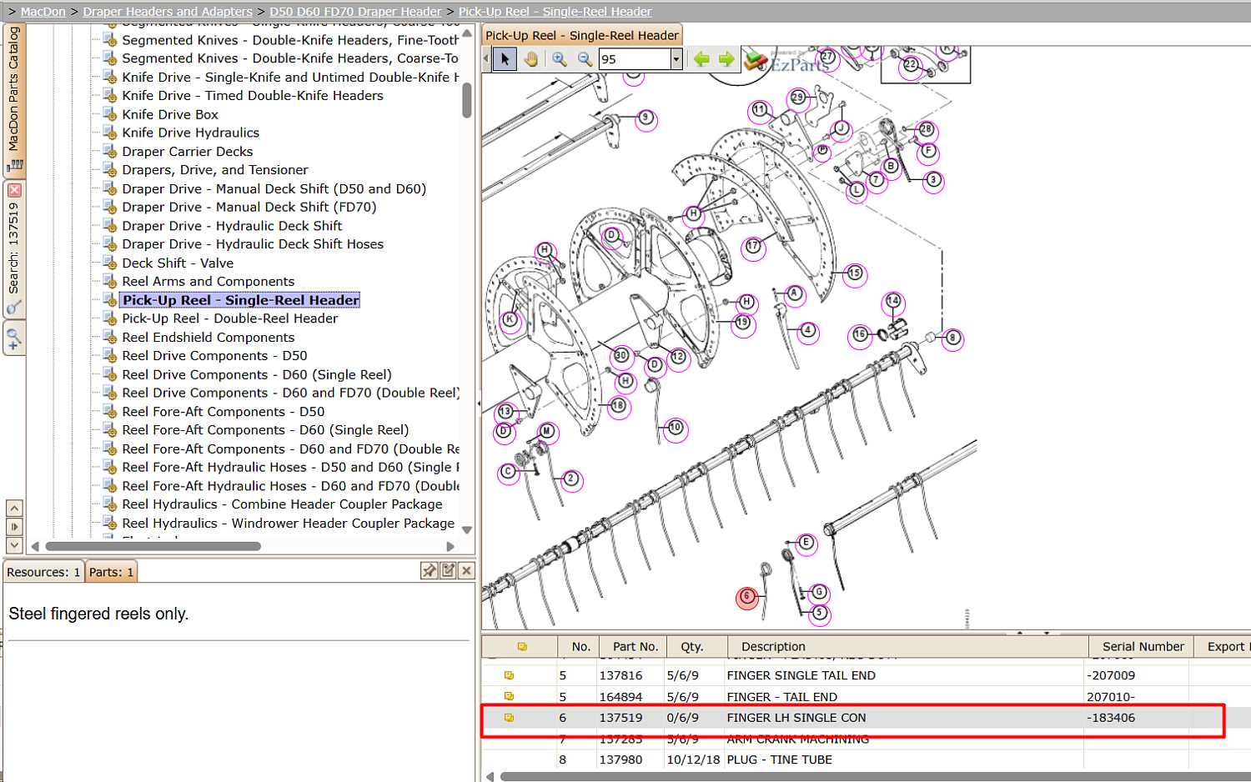This screenshot has width=1251, height=782.
Task: Click callout 2 in the diagram
Action: (571, 479)
